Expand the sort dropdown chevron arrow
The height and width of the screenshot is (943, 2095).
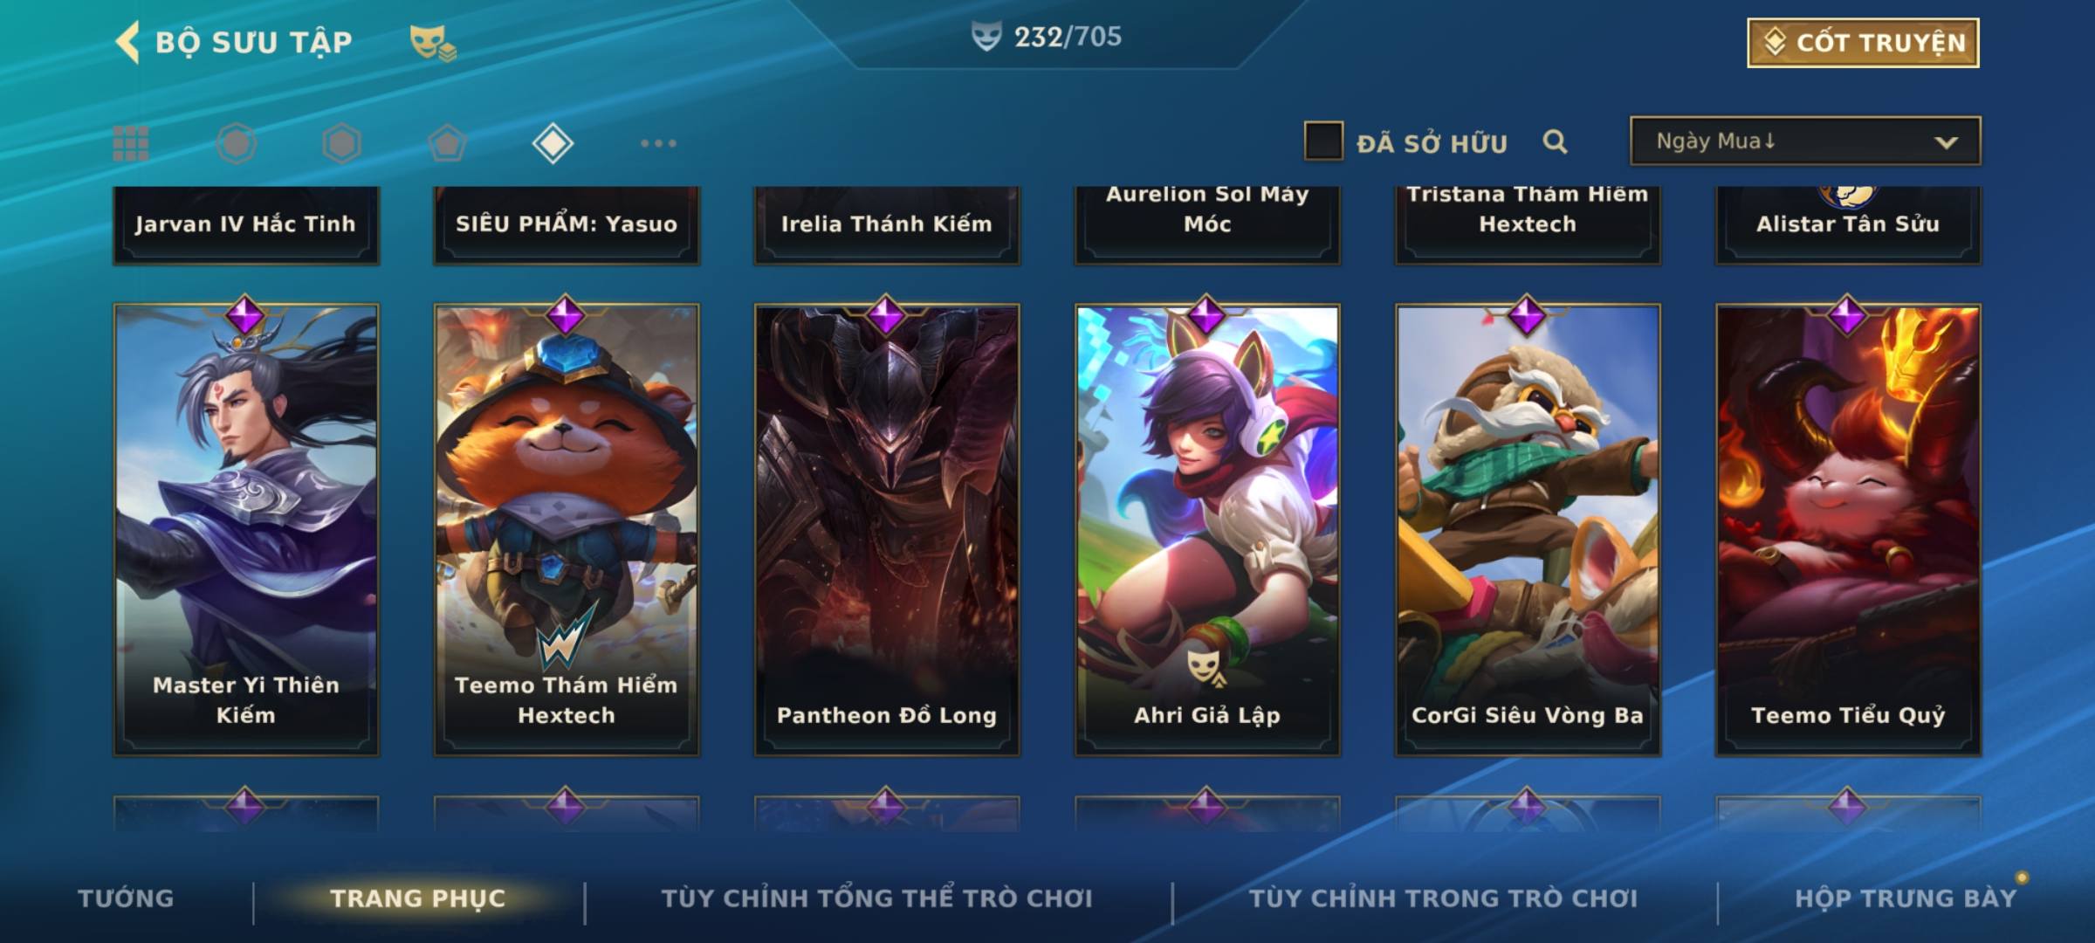click(x=1946, y=142)
